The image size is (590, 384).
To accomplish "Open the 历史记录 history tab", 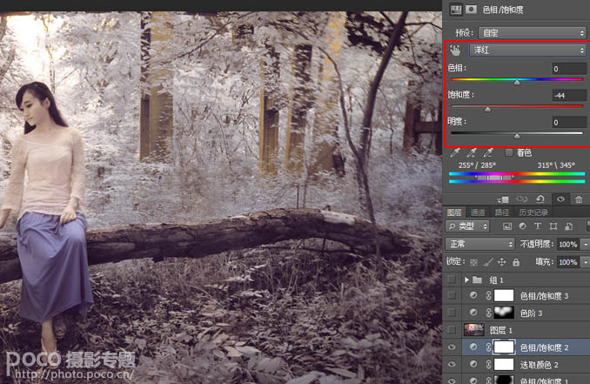I will (533, 212).
